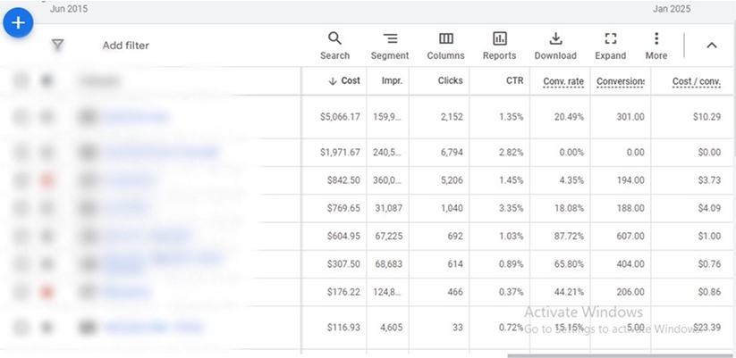This screenshot has width=736, height=358.
Task: Open the Search tool in toolbar
Action: coord(334,46)
